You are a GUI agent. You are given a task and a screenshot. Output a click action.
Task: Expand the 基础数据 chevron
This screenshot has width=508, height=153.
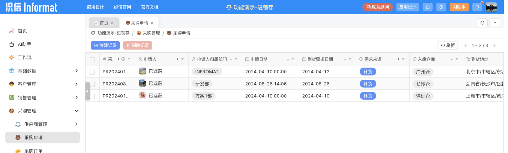(76, 71)
